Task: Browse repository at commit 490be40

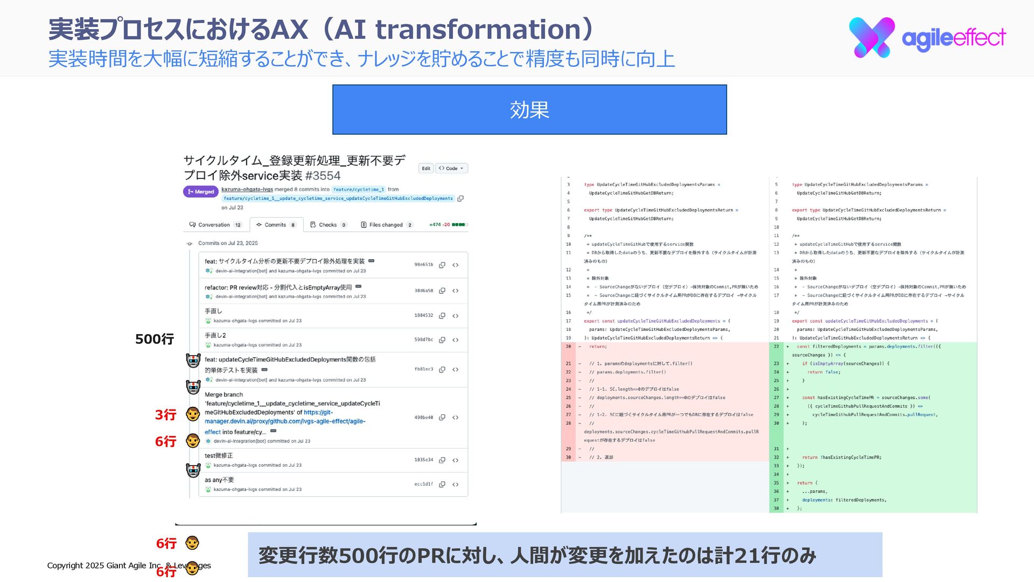Action: [x=456, y=418]
